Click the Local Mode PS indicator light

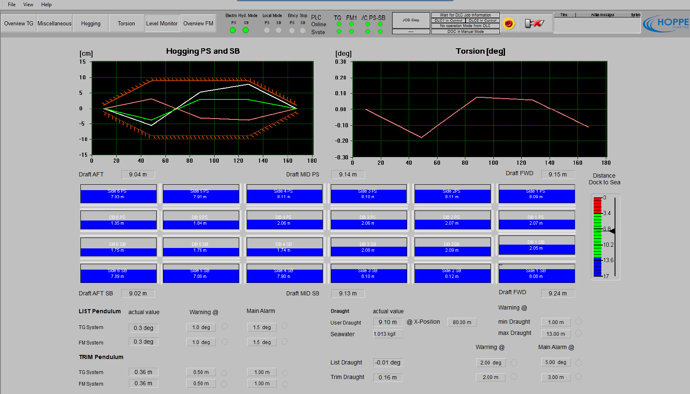267,30
